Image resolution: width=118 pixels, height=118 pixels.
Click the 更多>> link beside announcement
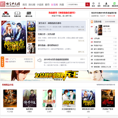tap(83, 59)
